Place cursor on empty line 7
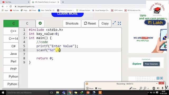Screen dimensions: 169x95 [74, 54]
